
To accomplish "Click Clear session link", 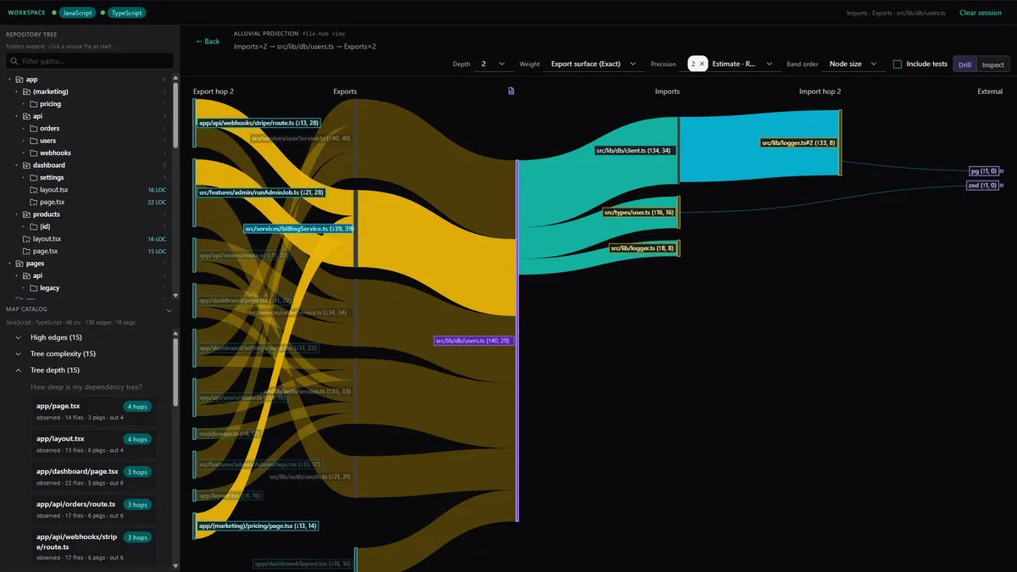I will click(980, 13).
